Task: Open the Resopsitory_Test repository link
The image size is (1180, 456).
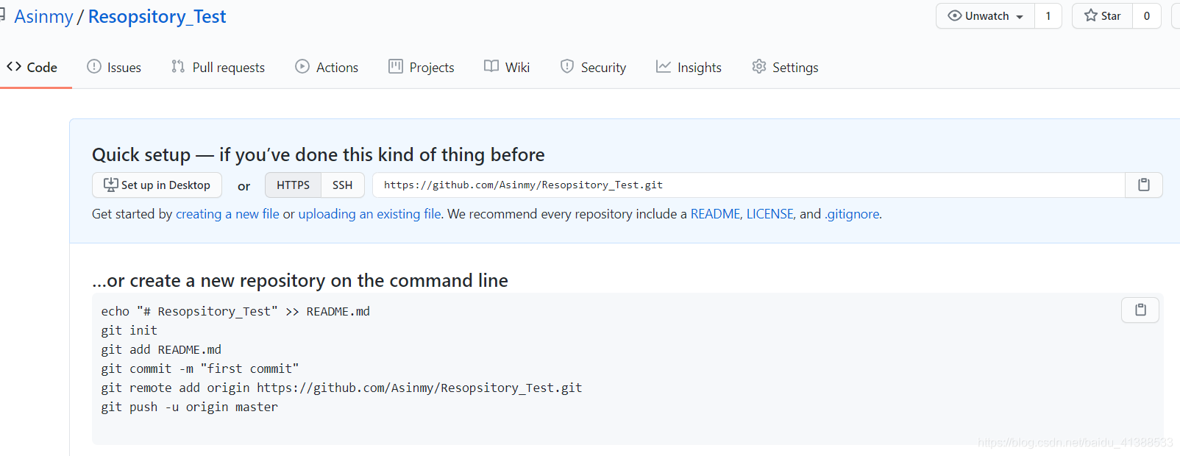Action: (x=157, y=16)
